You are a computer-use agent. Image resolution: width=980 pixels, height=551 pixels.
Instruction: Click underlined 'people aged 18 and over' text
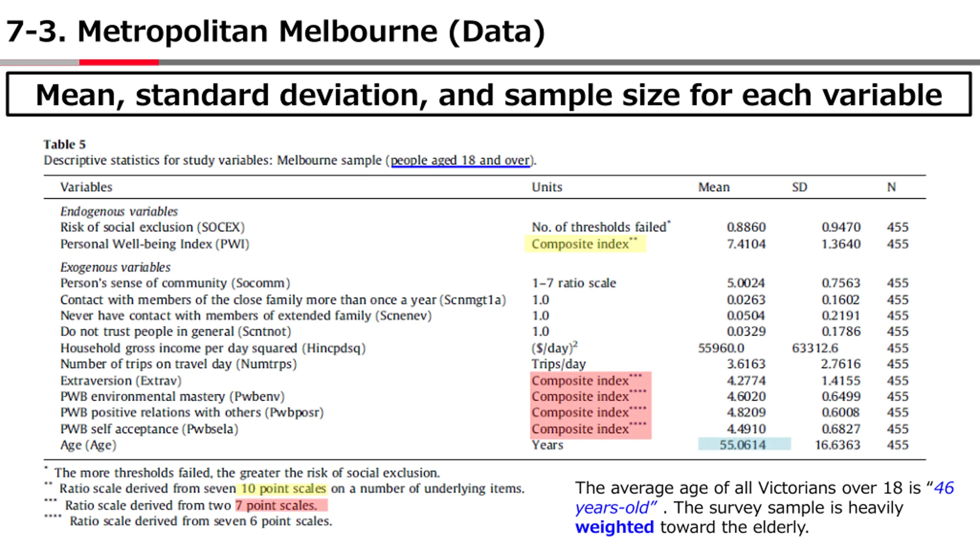click(x=460, y=160)
